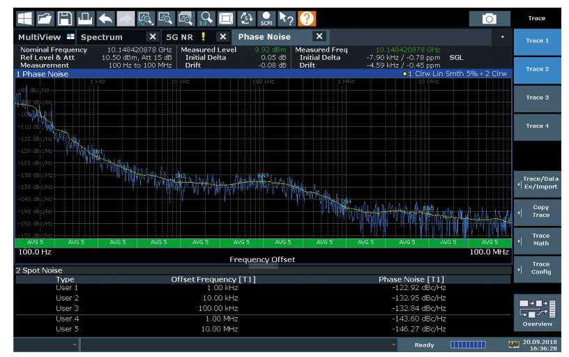Switch to the Spectrum tab
The image size is (569, 357).
pyautogui.click(x=101, y=37)
